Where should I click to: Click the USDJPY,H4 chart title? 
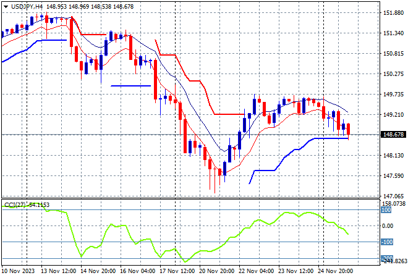point(25,6)
